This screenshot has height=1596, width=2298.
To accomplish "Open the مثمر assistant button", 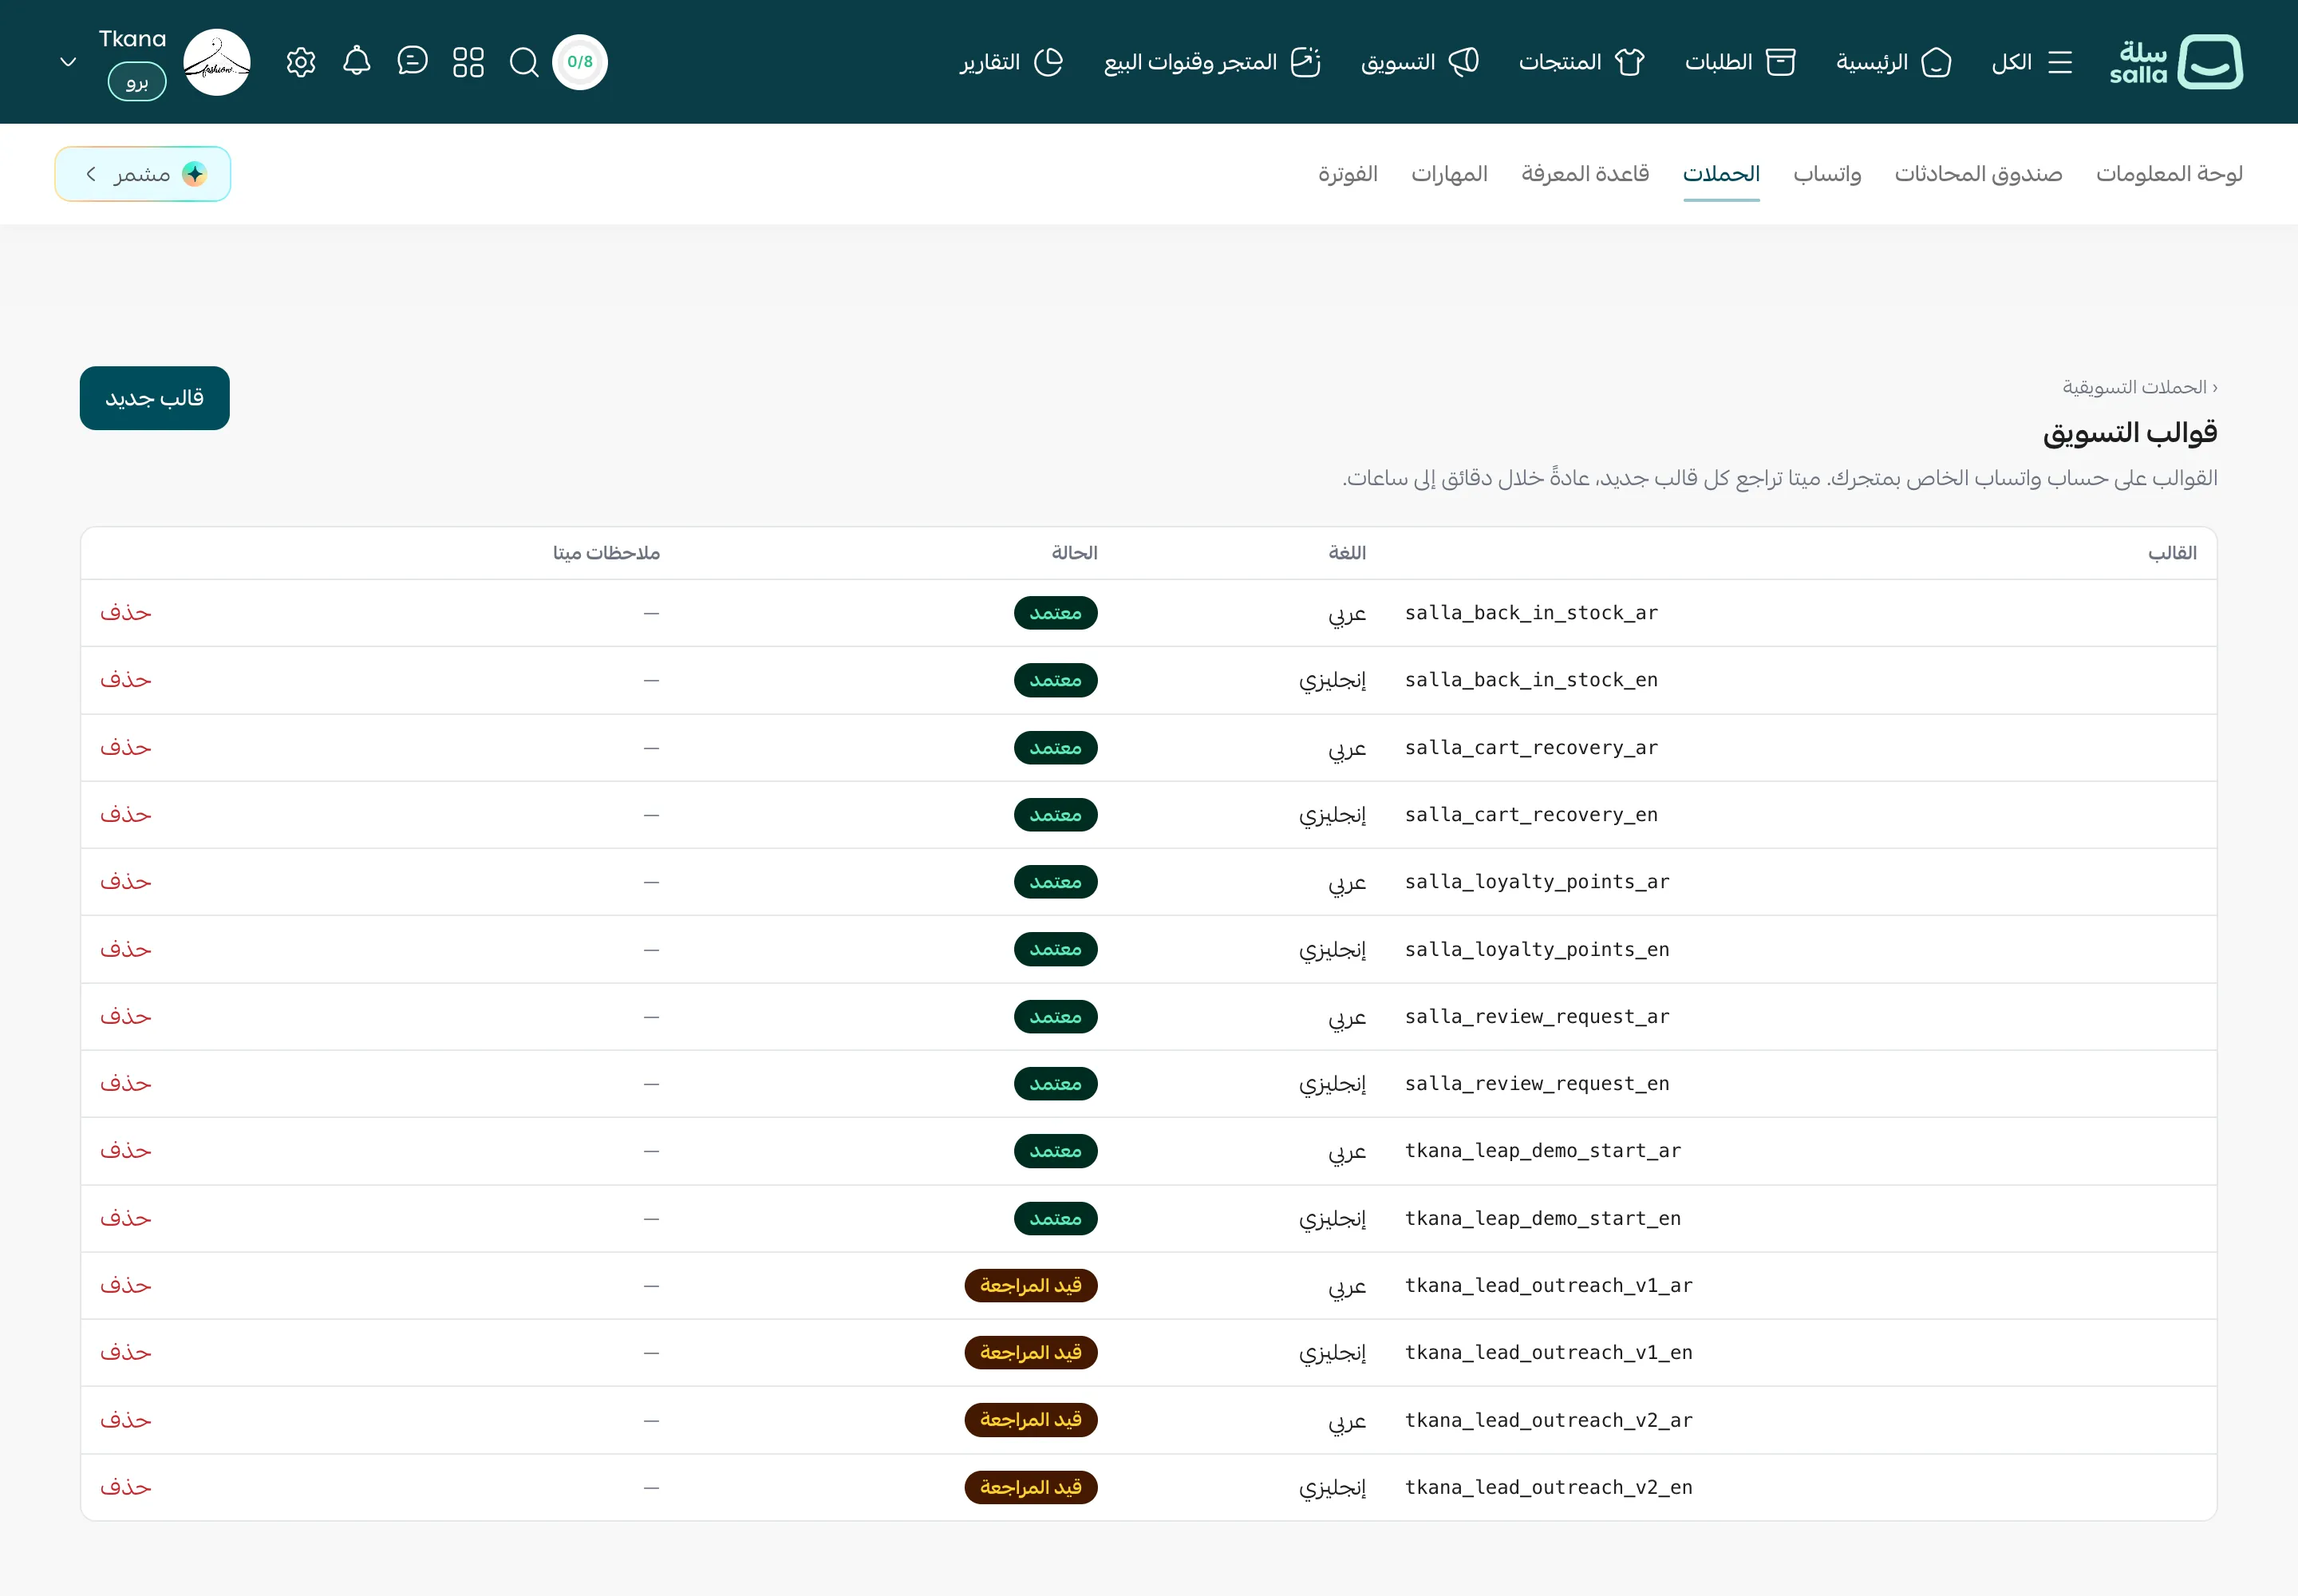I will tap(143, 174).
